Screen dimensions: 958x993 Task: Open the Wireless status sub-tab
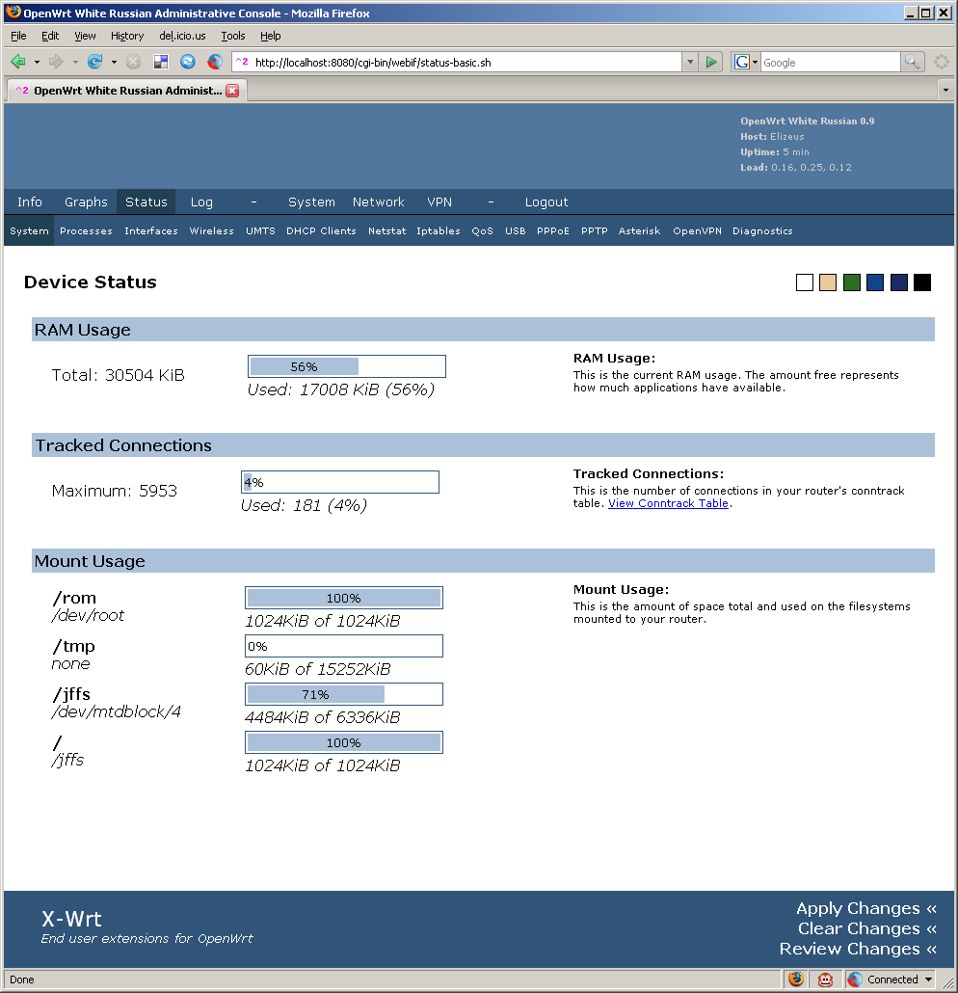[x=211, y=231]
